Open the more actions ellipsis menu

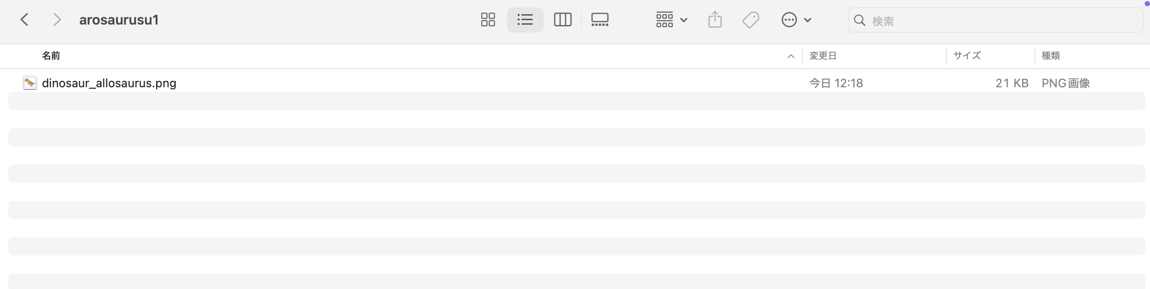[x=796, y=20]
